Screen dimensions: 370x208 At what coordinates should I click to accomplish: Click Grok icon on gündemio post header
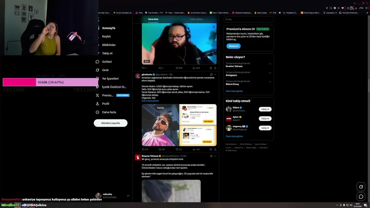coord(211,75)
